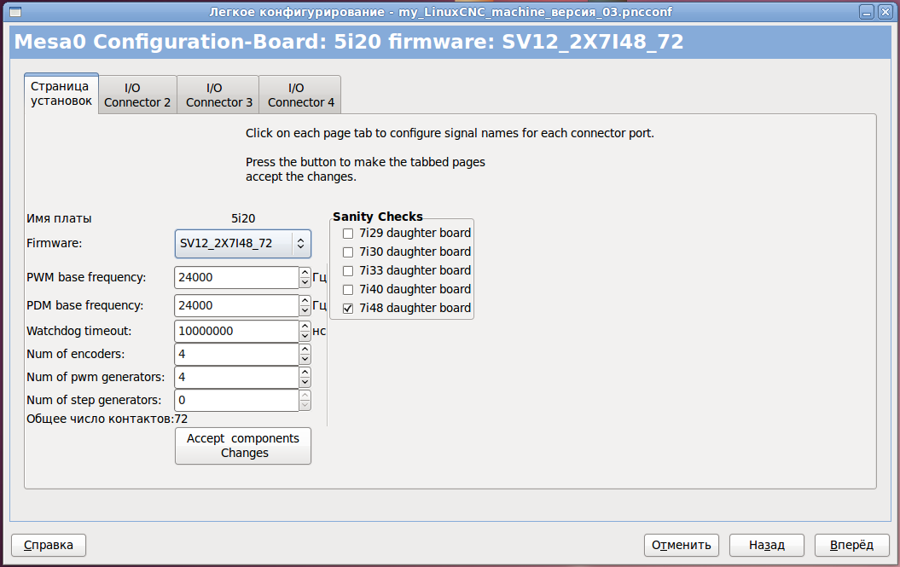900x567 pixels.
Task: Click the PDM base frequency: label
Action: tap(85, 305)
